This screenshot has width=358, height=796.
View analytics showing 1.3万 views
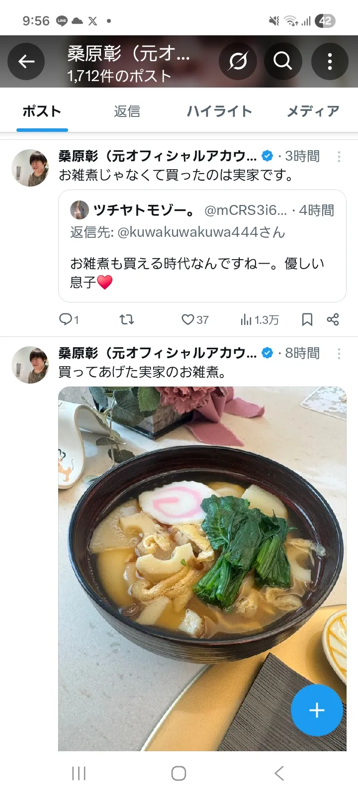click(260, 319)
